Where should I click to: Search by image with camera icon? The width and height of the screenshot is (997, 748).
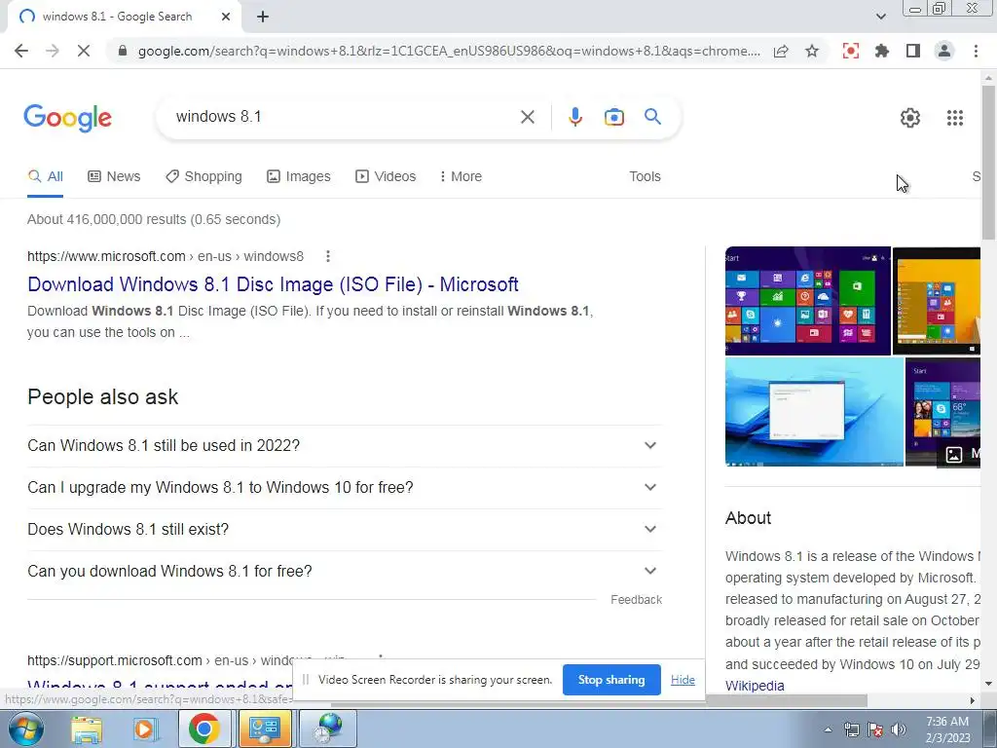[x=613, y=117]
